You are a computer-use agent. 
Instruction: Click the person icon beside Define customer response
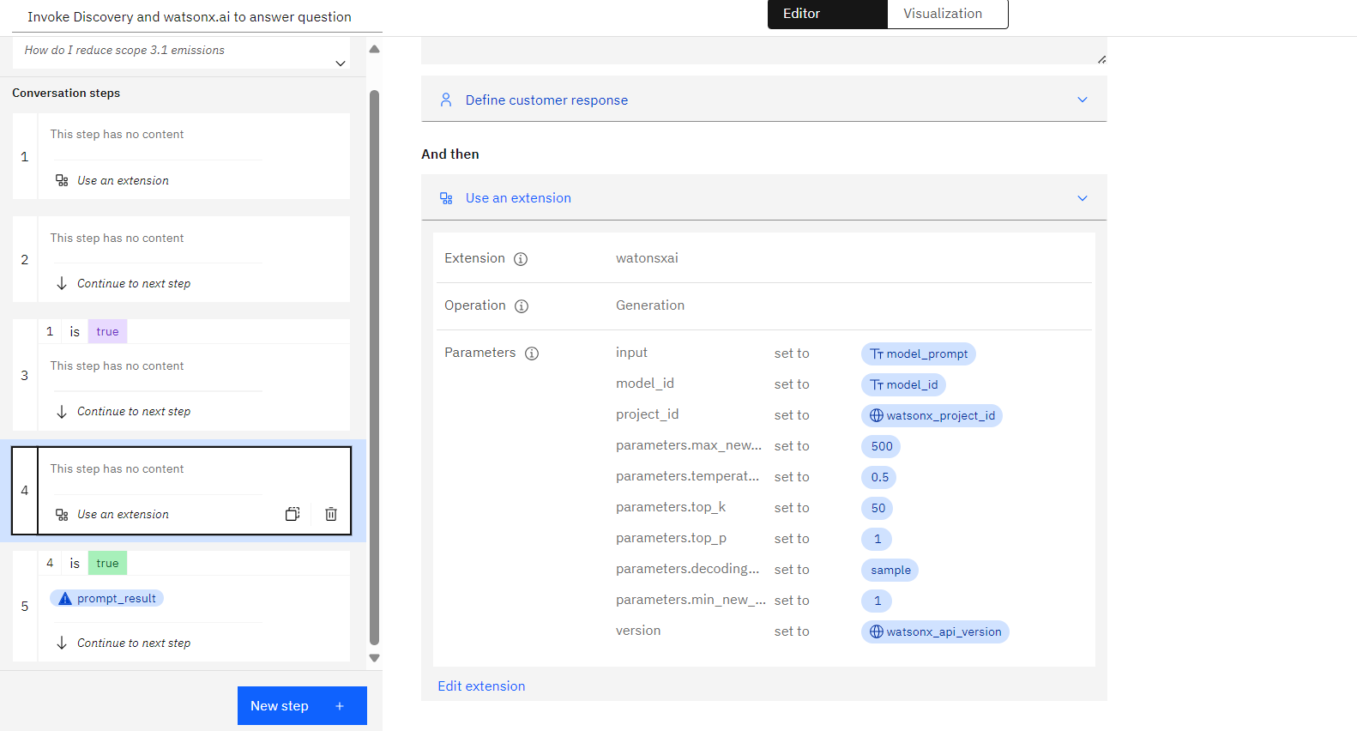[446, 100]
